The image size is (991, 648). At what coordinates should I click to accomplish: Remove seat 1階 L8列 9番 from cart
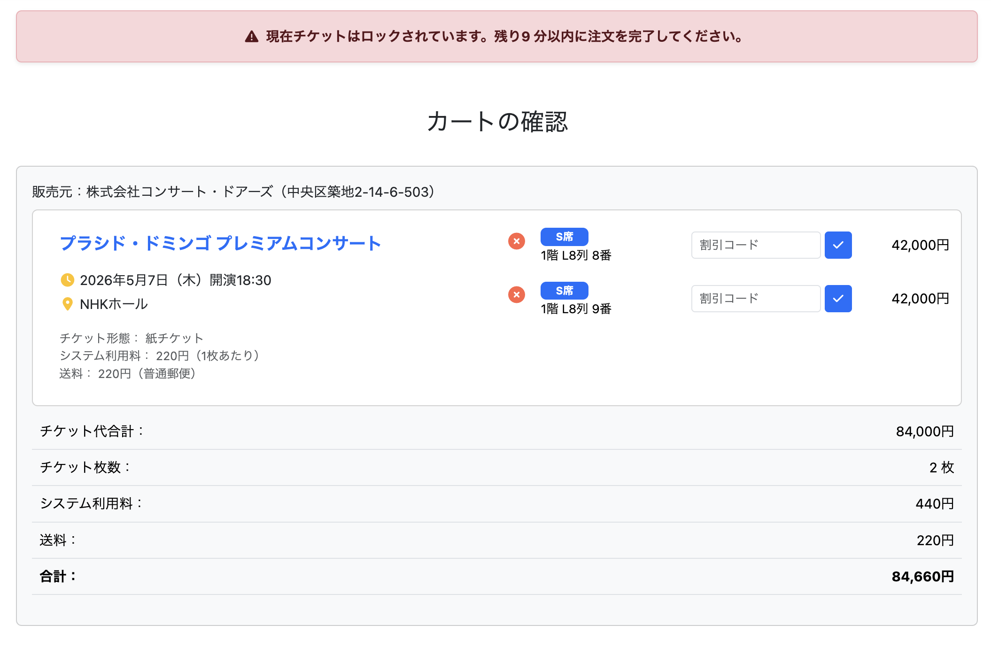[517, 294]
